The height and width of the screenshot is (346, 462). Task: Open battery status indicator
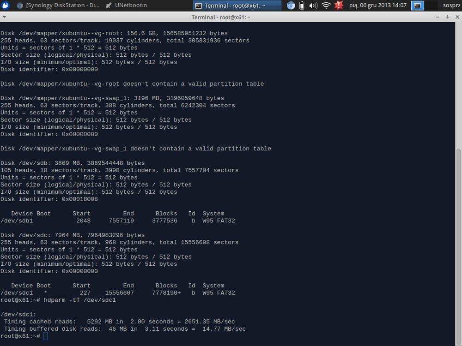(302, 5)
